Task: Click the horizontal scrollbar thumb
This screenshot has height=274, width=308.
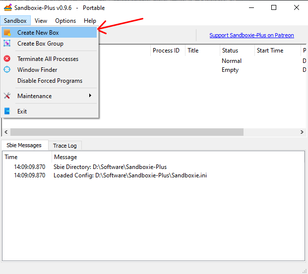Action: pos(127,132)
